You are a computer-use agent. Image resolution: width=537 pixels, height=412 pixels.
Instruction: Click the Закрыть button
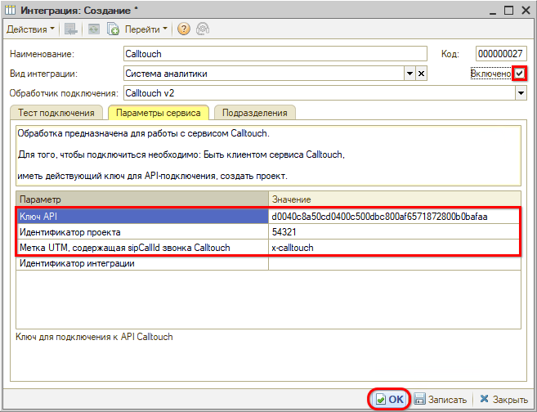(x=503, y=399)
